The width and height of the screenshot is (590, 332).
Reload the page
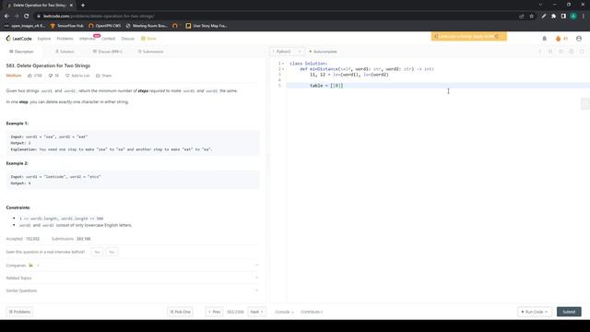pos(27,17)
